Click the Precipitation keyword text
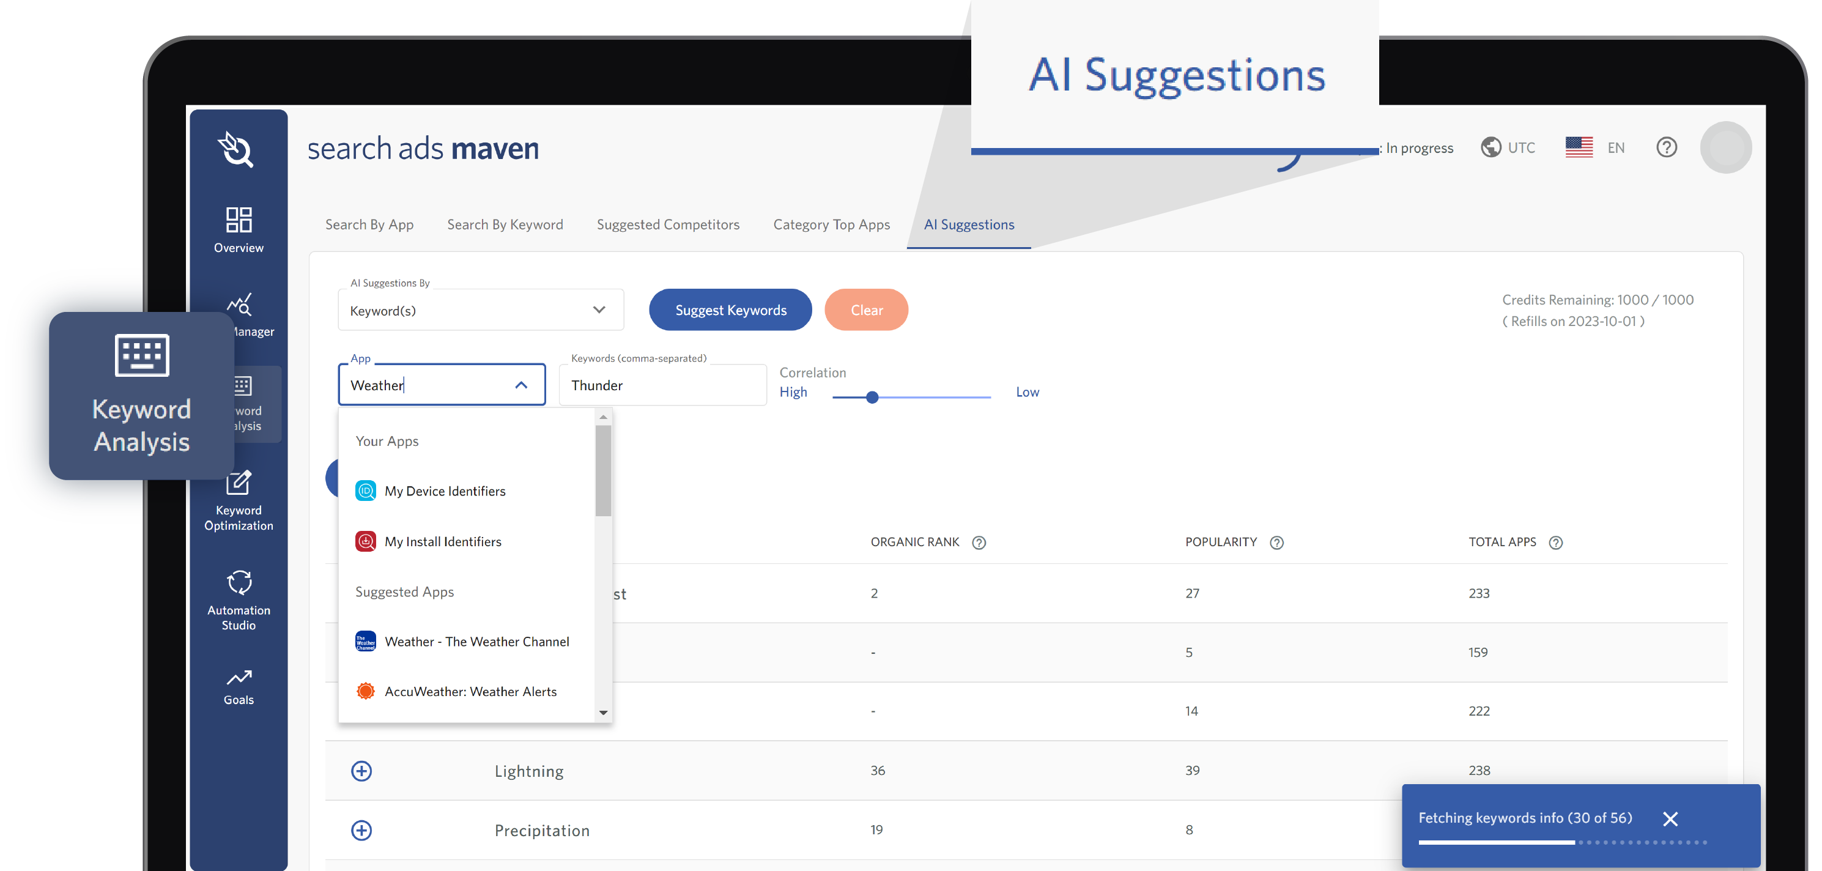This screenshot has height=871, width=1822. coord(542,831)
